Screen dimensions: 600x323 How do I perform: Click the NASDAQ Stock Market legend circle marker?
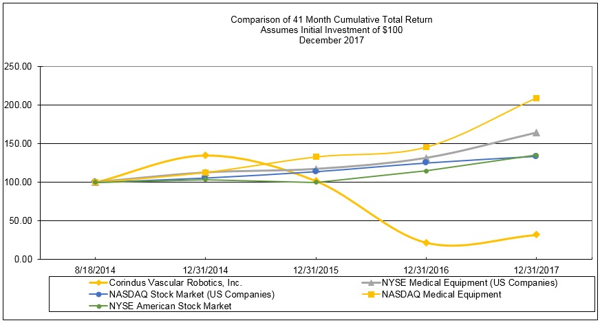click(x=99, y=294)
